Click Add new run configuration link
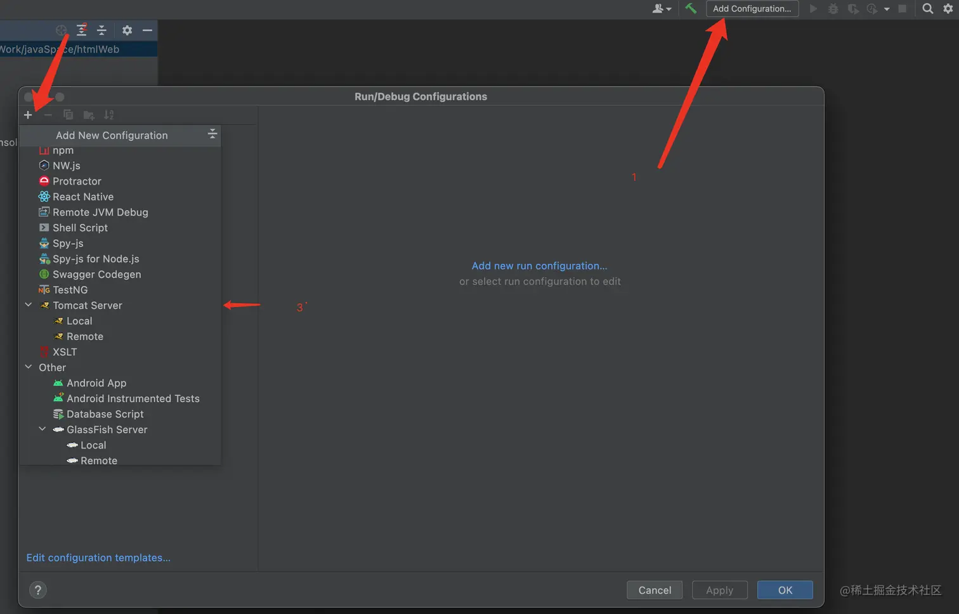 click(x=539, y=266)
